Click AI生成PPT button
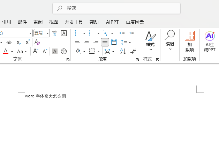Screen dimensions: 219x141 tap(210, 42)
